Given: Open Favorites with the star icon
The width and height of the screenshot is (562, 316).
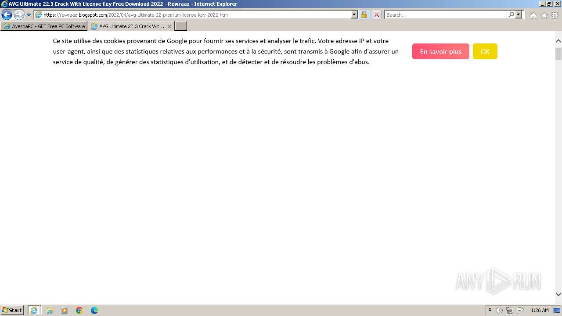Looking at the screenshot, I should coord(544,15).
